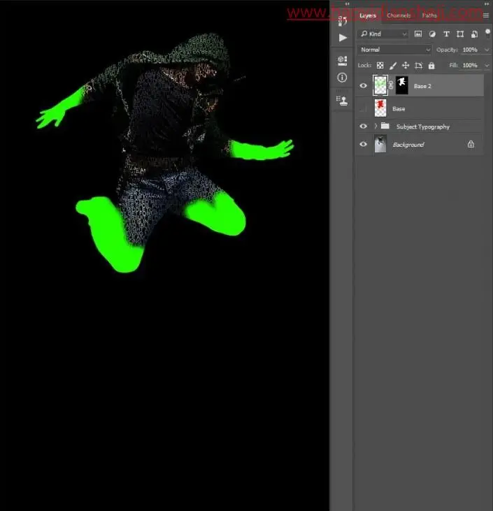Filter layers by shape layers icon
The width and height of the screenshot is (493, 511).
(x=460, y=34)
